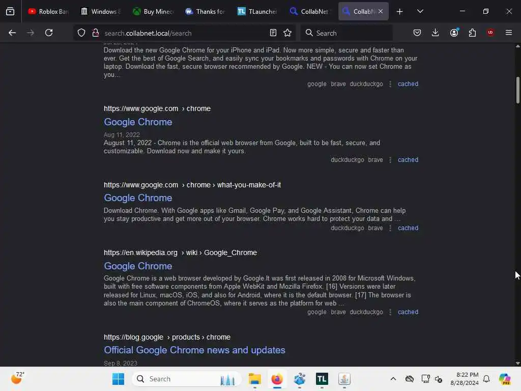This screenshot has width=521, height=391.
Task: Open Copilot preview icon in taskbar
Action: tap(504, 379)
